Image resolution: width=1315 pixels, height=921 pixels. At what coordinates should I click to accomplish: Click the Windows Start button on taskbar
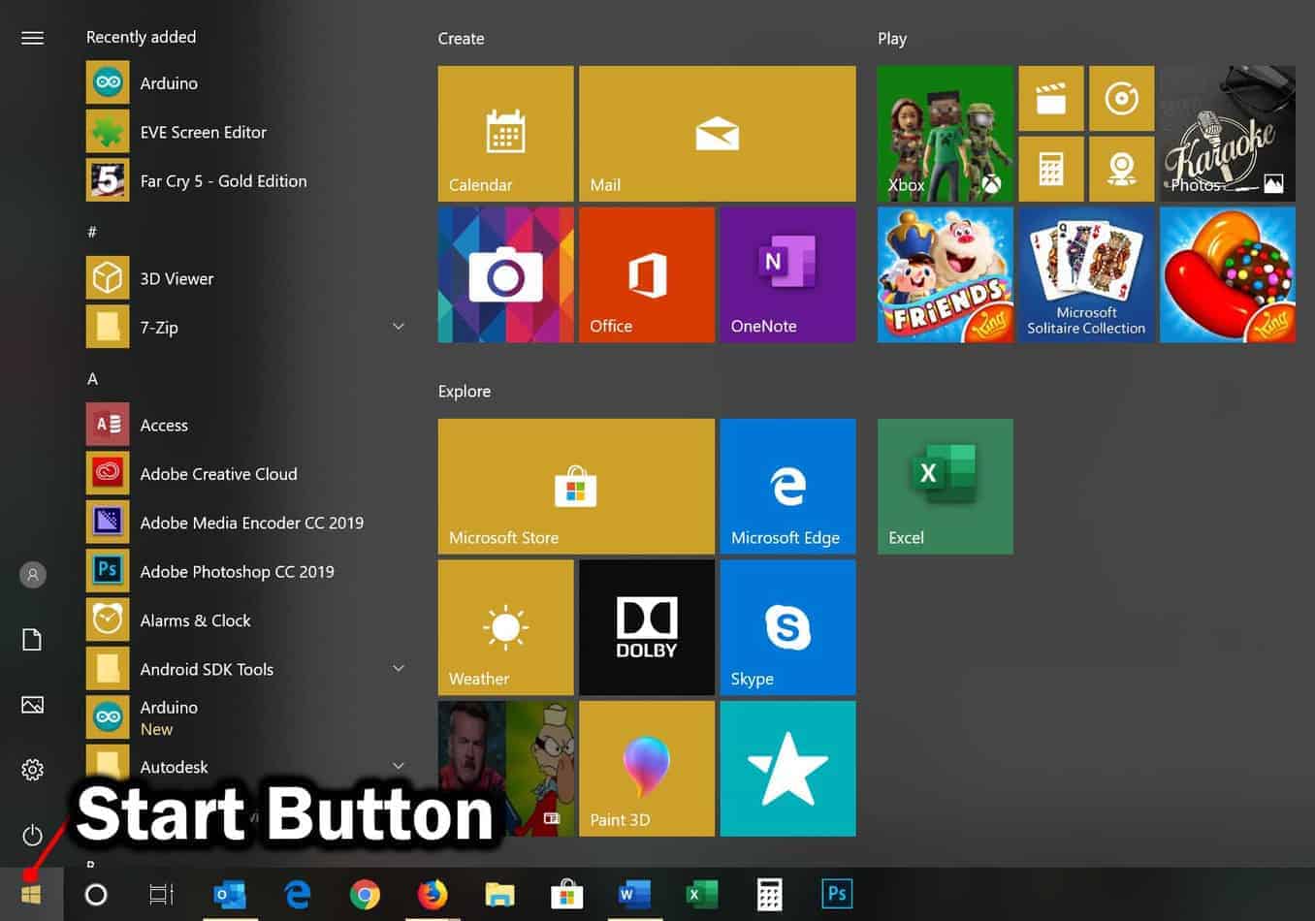(31, 894)
